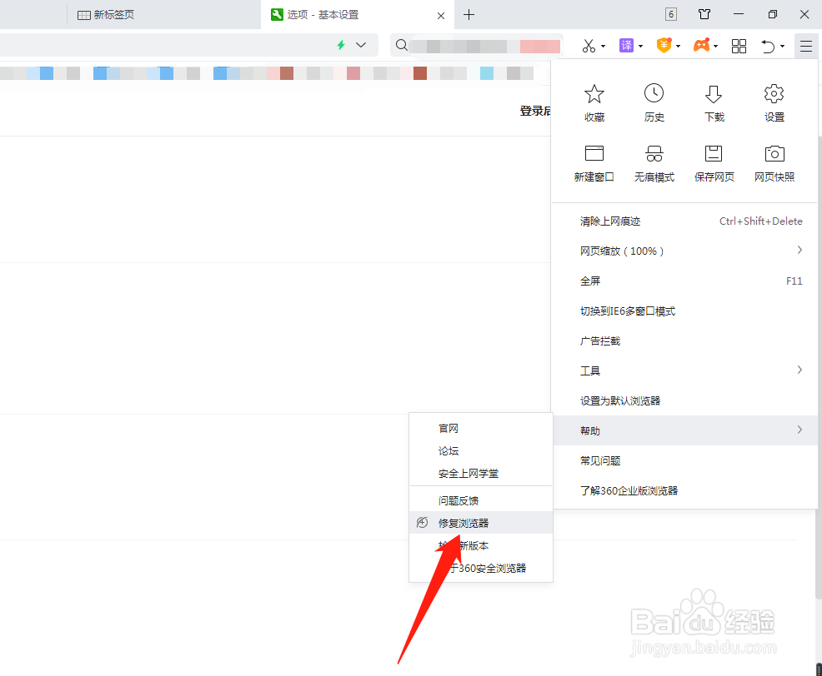Viewport: 822px width, 676px height.
Task: Choose 切换到IE6多窗口模式
Action: point(685,311)
